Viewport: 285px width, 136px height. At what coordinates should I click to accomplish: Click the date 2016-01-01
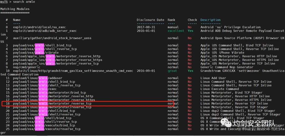pos(146,31)
